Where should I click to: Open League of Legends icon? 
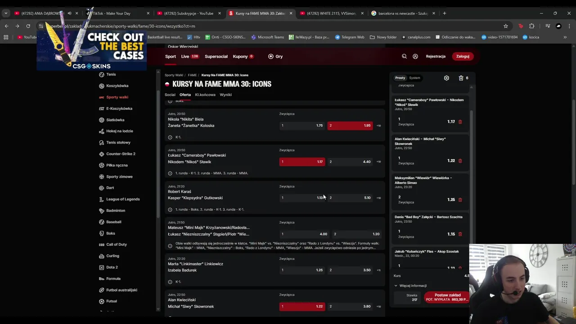tap(102, 199)
